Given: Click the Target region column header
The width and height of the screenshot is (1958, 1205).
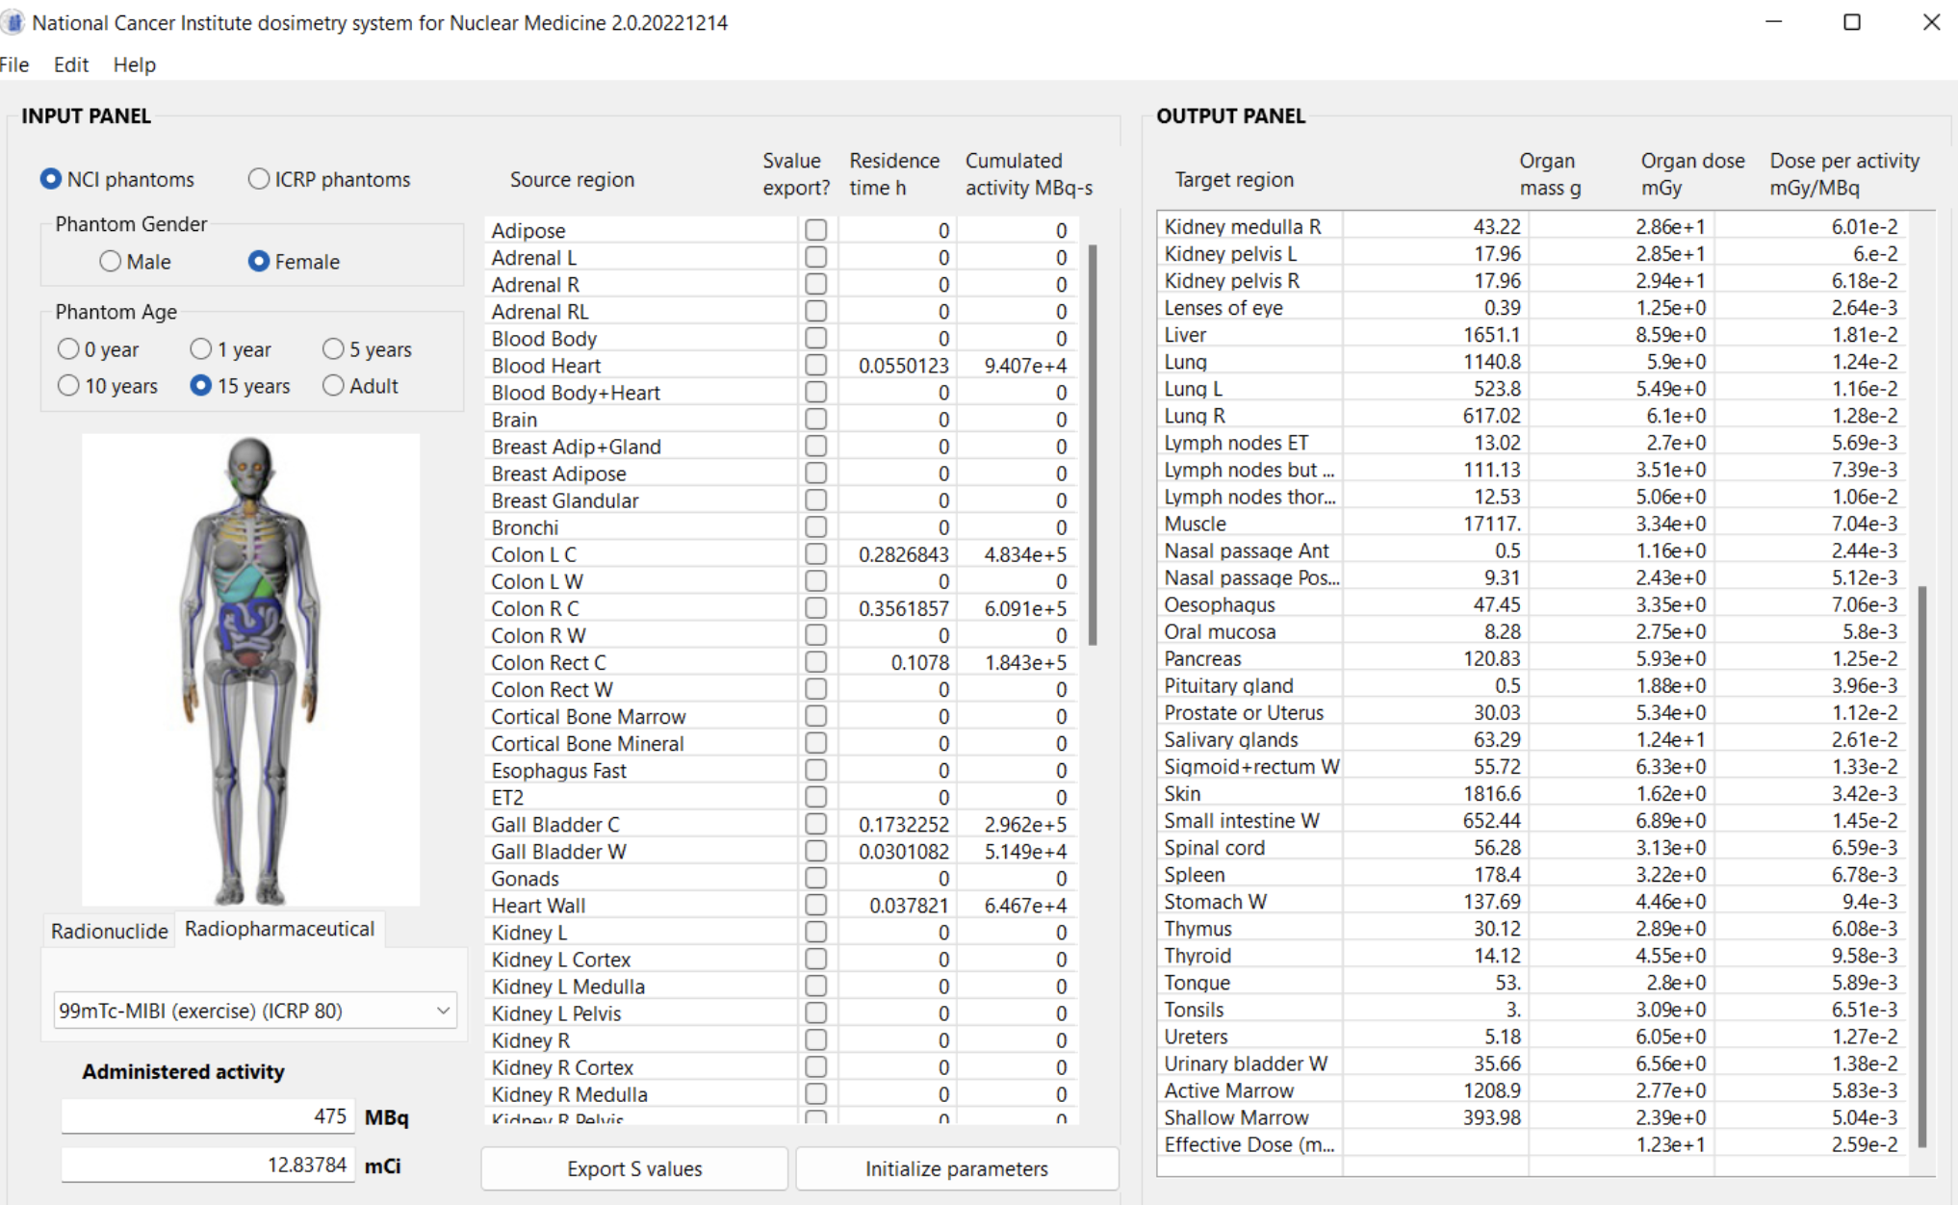Looking at the screenshot, I should 1234,179.
